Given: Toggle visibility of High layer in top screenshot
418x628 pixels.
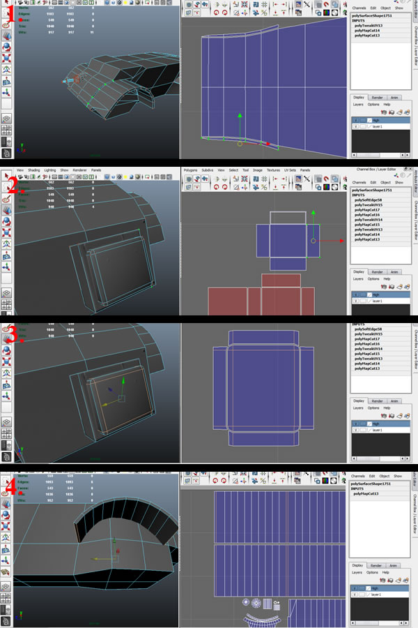Looking at the screenshot, I should pos(355,120).
